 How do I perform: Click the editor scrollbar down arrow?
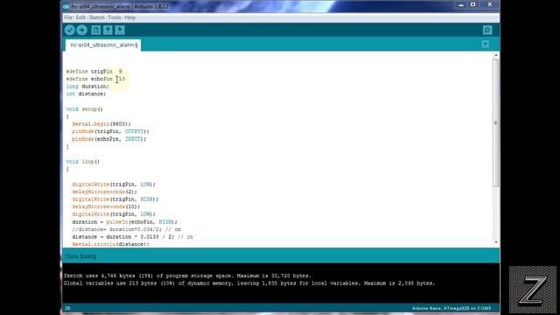click(496, 242)
